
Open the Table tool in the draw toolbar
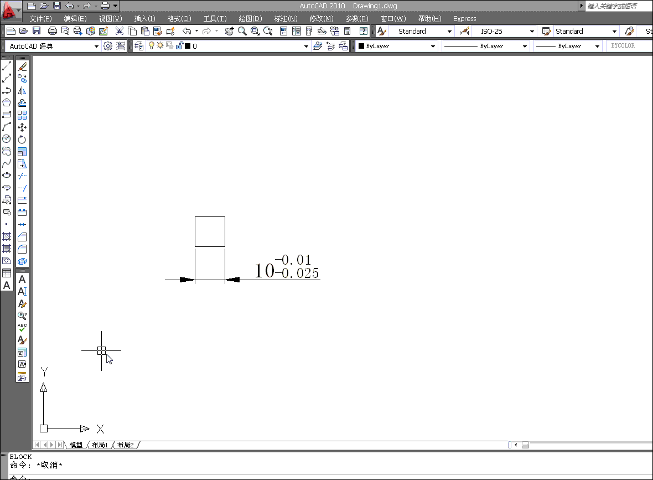[7, 273]
